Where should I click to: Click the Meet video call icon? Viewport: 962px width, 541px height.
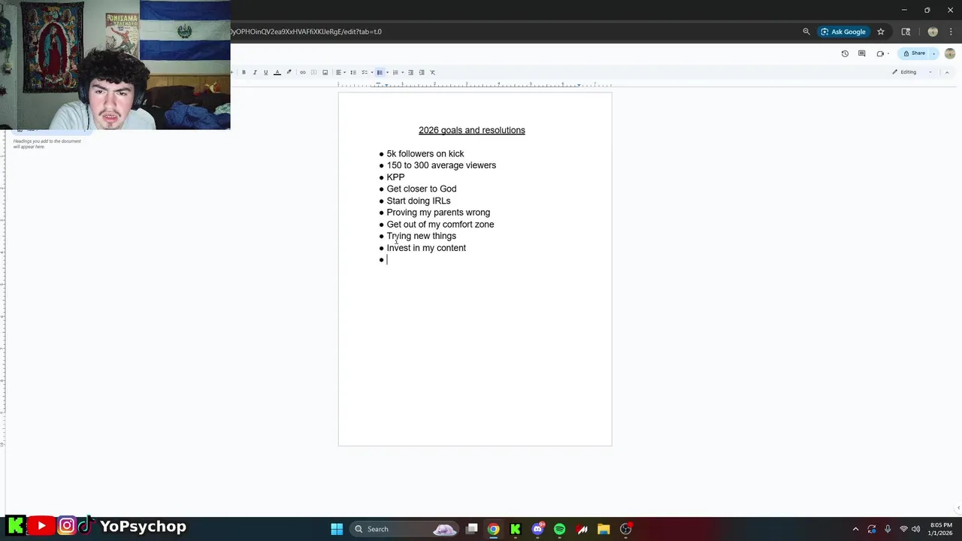coord(880,53)
